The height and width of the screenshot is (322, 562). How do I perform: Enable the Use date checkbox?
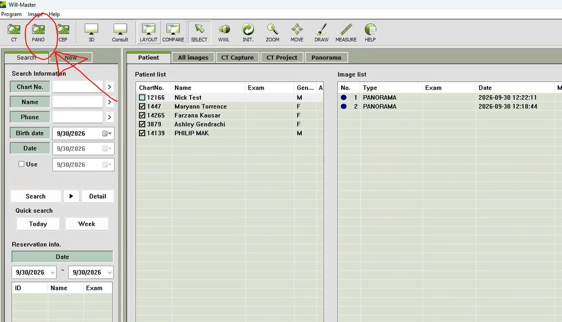(21, 164)
